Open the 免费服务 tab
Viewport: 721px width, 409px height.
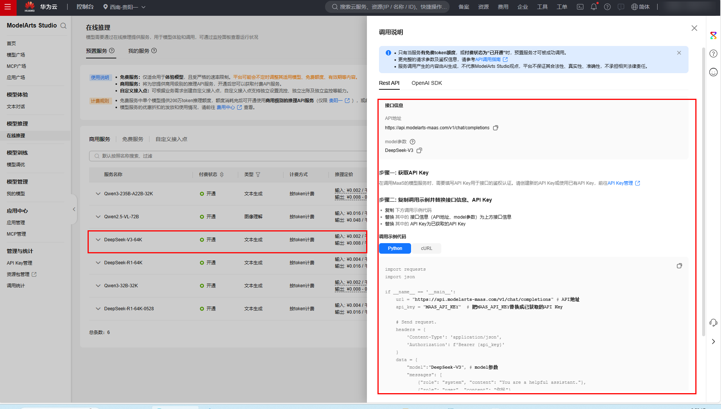133,139
